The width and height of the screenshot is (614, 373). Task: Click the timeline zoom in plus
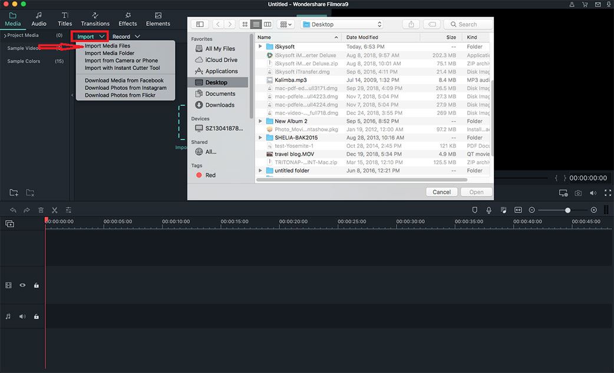pos(593,211)
